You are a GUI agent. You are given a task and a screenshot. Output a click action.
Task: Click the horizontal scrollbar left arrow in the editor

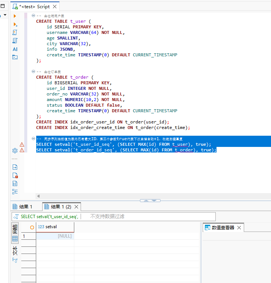click(38, 196)
